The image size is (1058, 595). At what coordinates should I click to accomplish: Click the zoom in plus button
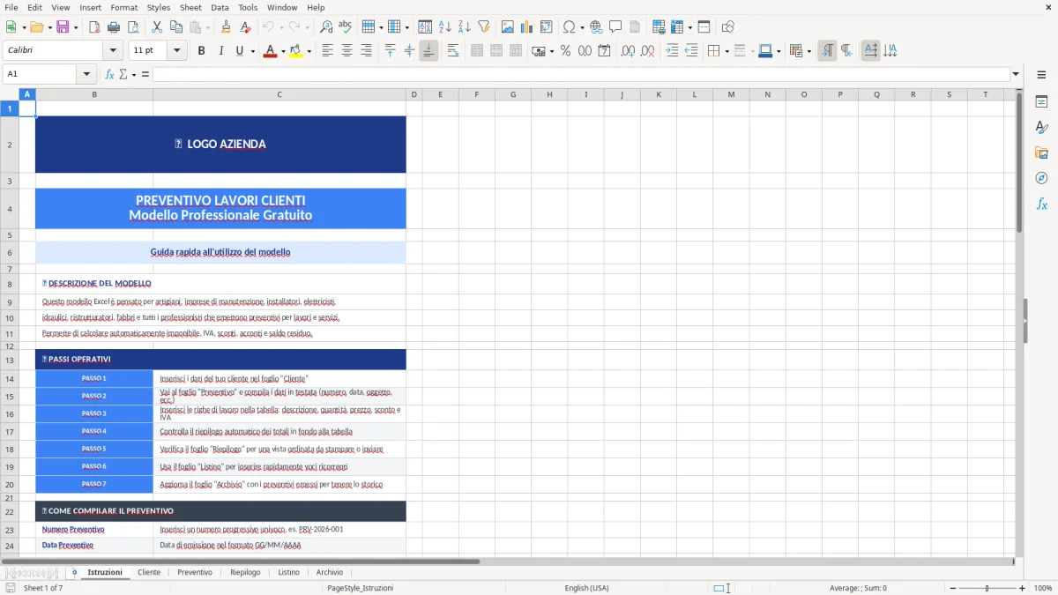pyautogui.click(x=1023, y=588)
